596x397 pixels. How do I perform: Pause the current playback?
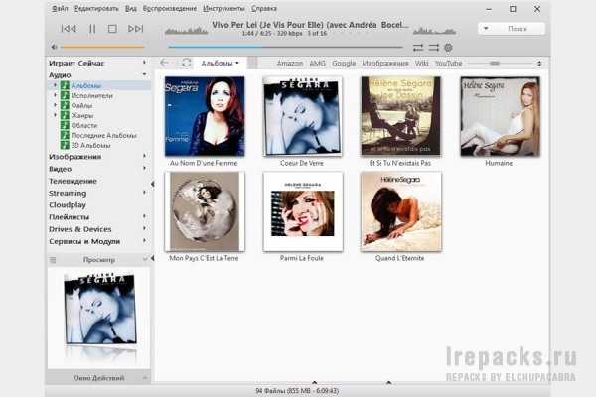tap(92, 29)
